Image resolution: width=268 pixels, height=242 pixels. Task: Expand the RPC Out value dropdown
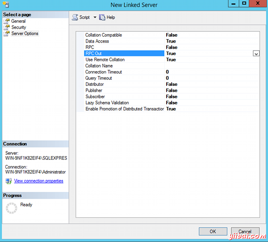point(256,54)
